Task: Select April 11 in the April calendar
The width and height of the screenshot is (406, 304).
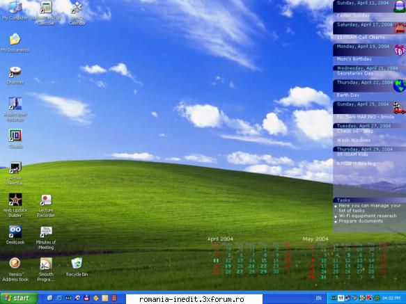Action: pos(216,261)
